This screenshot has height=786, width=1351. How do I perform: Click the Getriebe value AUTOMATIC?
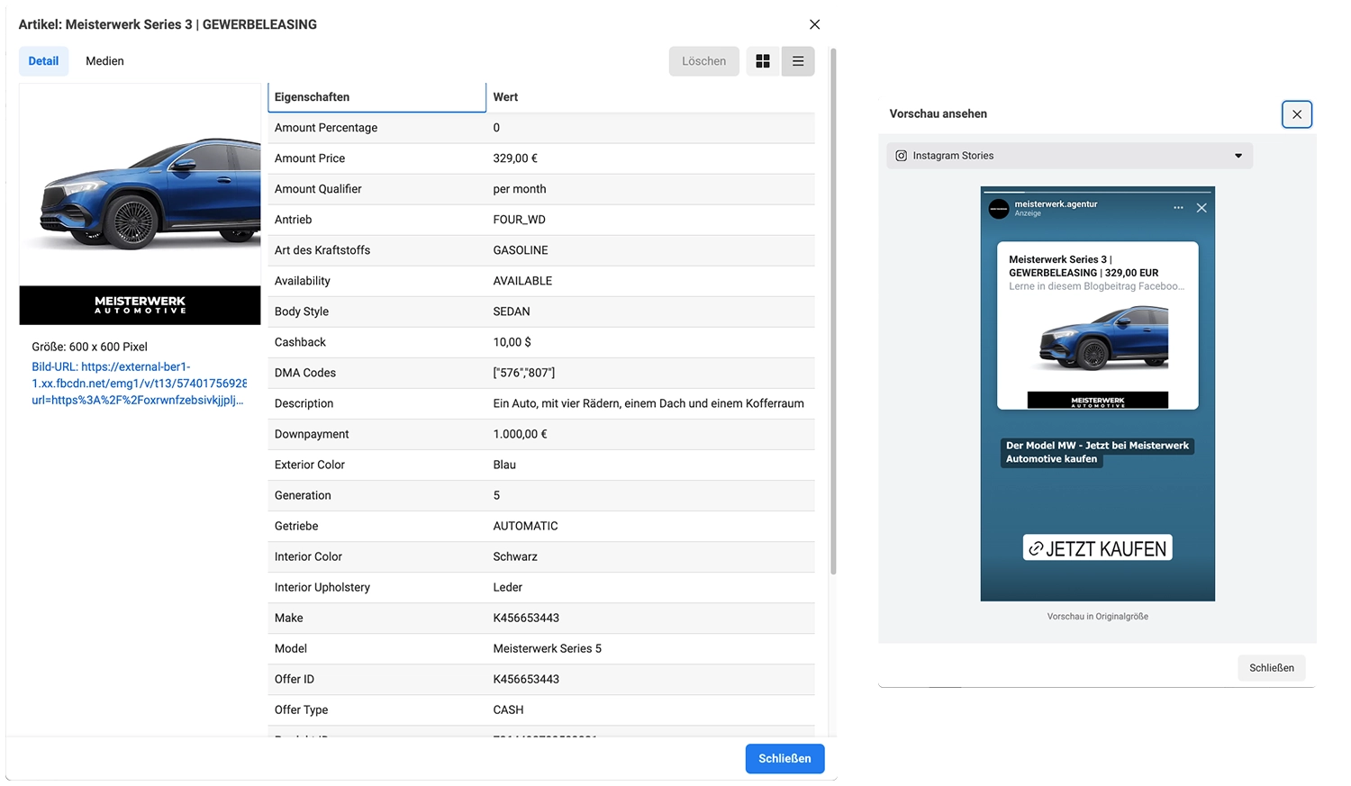(525, 526)
